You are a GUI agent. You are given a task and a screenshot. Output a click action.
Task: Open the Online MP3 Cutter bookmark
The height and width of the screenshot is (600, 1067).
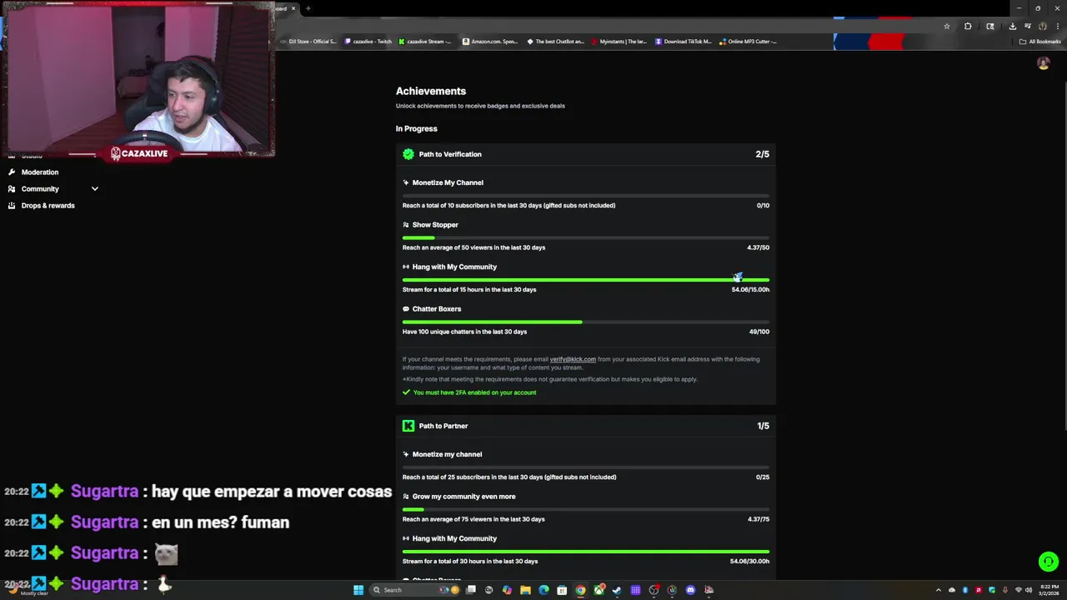748,42
